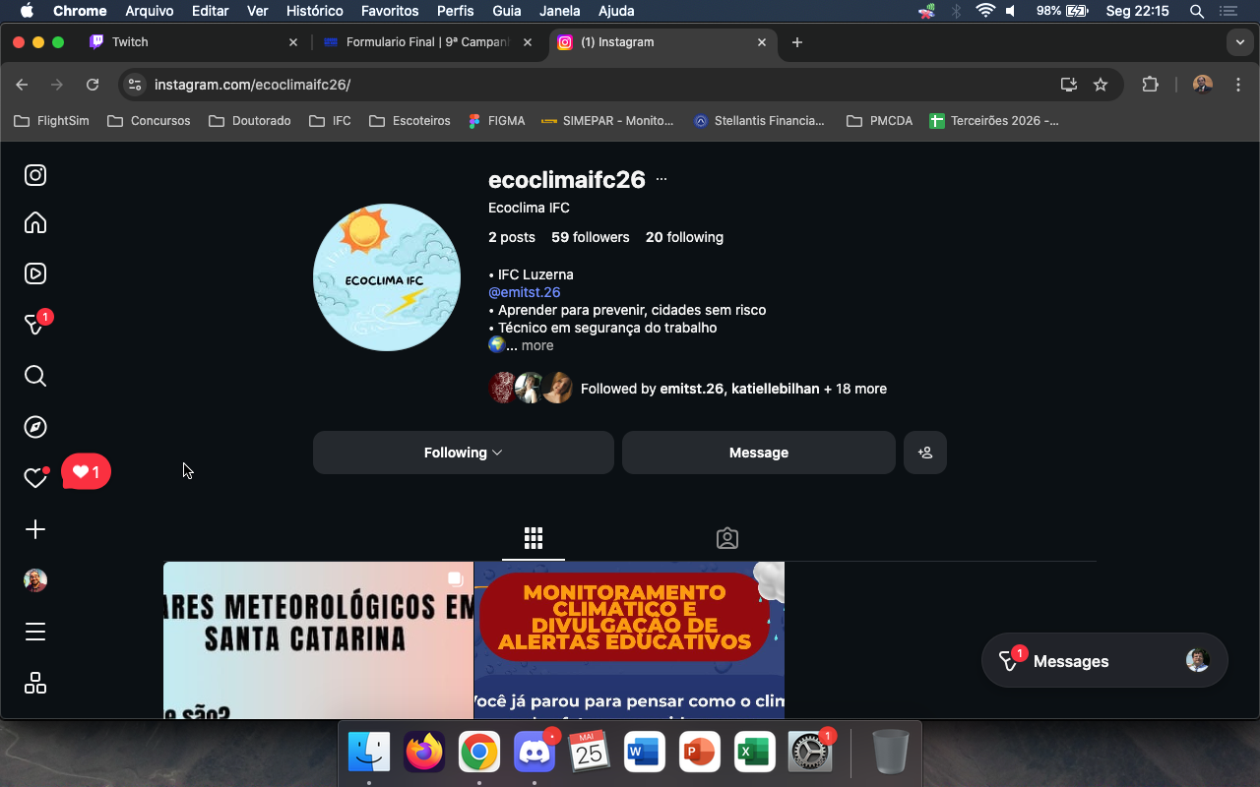1260x787 pixels.
Task: Click the Create plus icon
Action: point(35,529)
